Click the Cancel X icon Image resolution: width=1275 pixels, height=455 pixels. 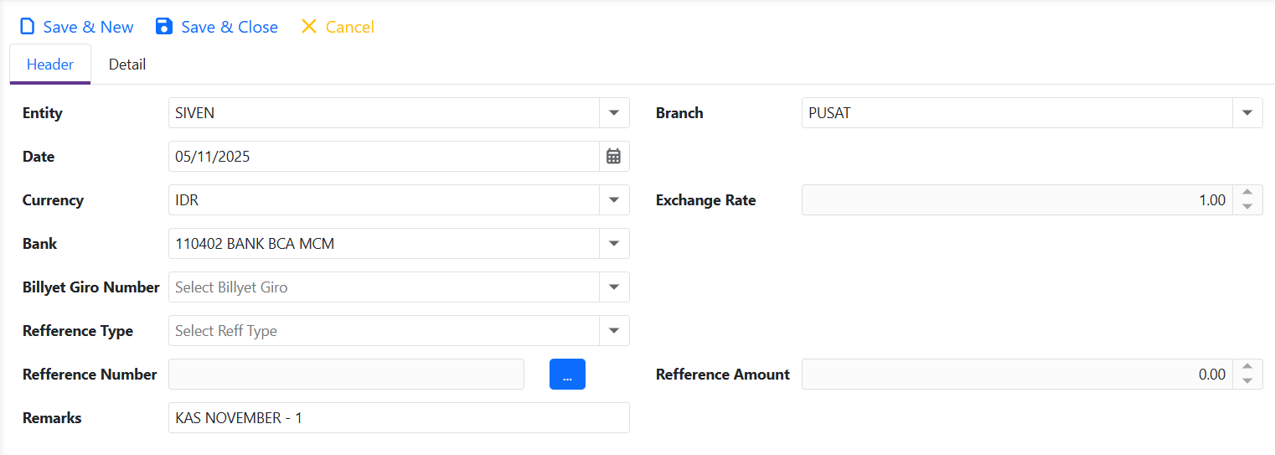pos(309,27)
